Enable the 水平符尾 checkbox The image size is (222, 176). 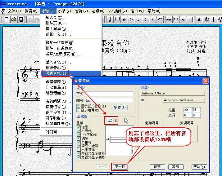(x=79, y=150)
